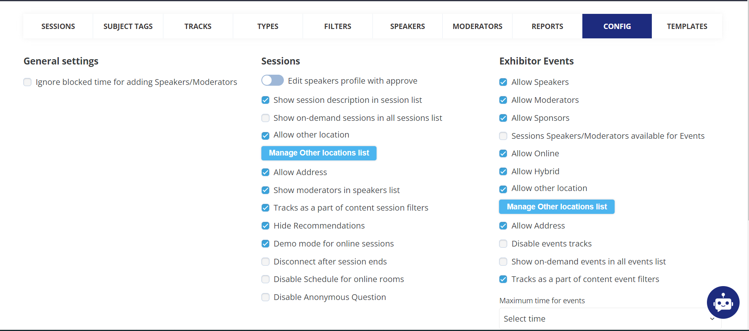The image size is (749, 331).
Task: Click Manage Other locations list under Exhibitor Events
Action: tap(557, 207)
